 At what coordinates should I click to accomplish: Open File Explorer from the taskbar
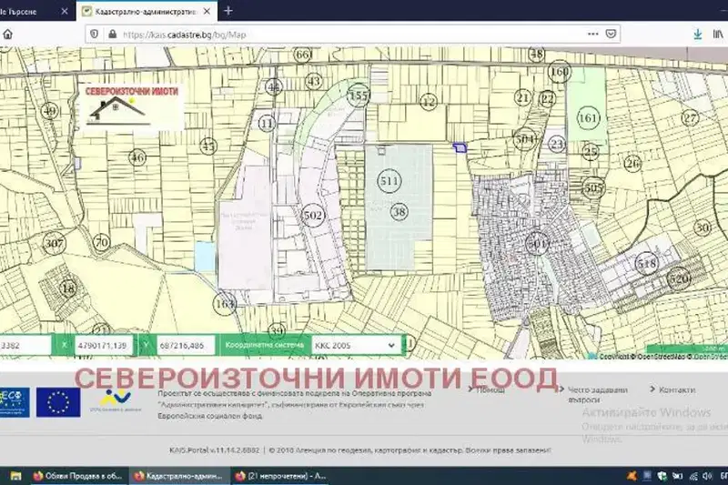click(x=15, y=476)
